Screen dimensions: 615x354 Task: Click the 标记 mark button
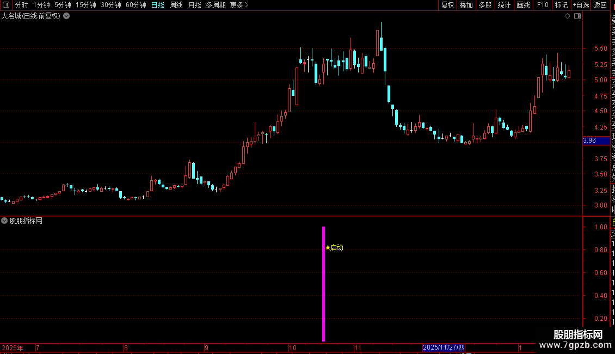[561, 5]
